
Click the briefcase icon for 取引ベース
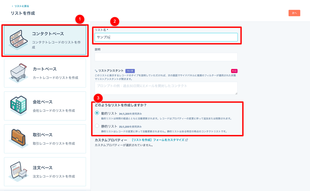(x=18, y=139)
